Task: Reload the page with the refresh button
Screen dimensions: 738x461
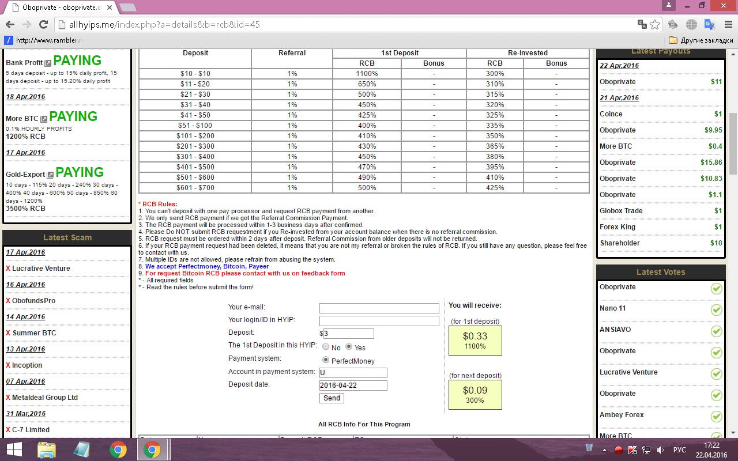Action: pos(43,25)
